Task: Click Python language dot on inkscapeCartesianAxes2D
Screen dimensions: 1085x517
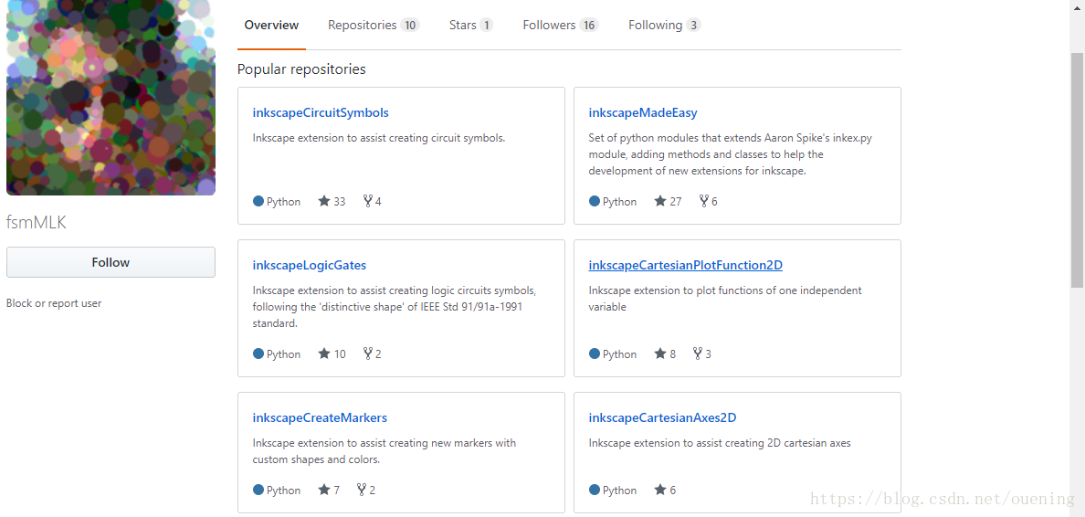Action: tap(595, 490)
